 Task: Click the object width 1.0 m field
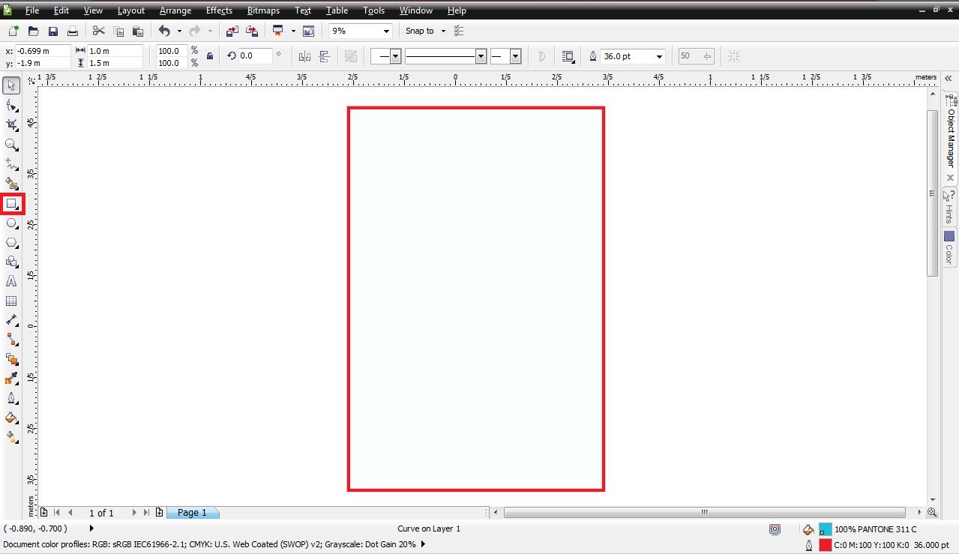[x=115, y=51]
